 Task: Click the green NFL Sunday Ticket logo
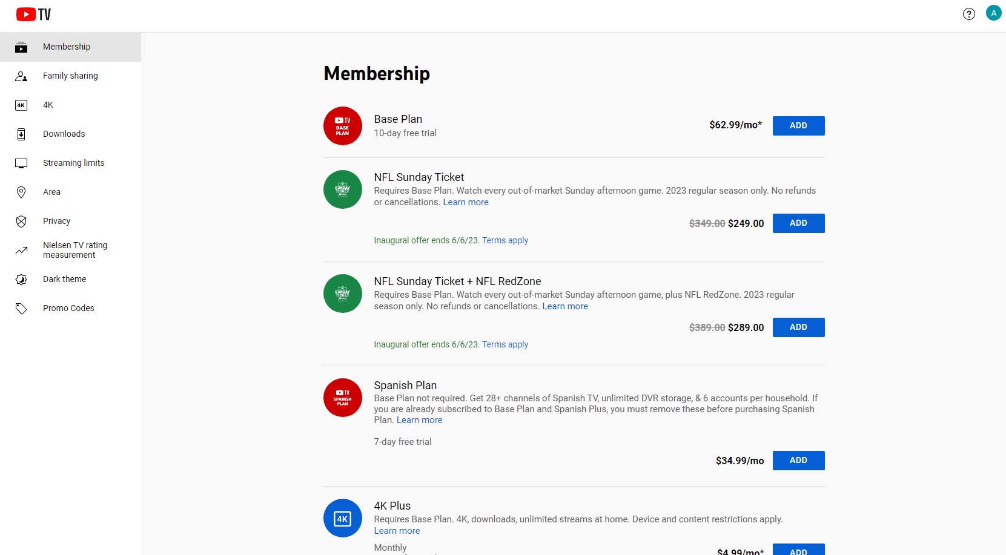point(343,189)
